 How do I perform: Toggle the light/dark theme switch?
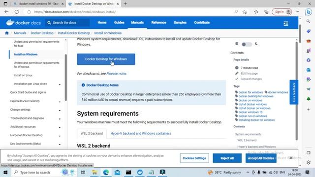click(247, 44)
